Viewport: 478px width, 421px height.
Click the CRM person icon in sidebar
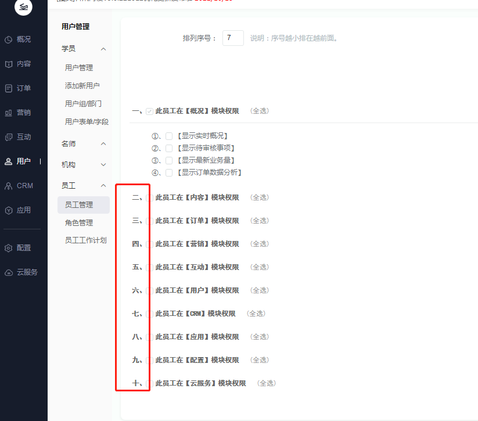pos(9,186)
